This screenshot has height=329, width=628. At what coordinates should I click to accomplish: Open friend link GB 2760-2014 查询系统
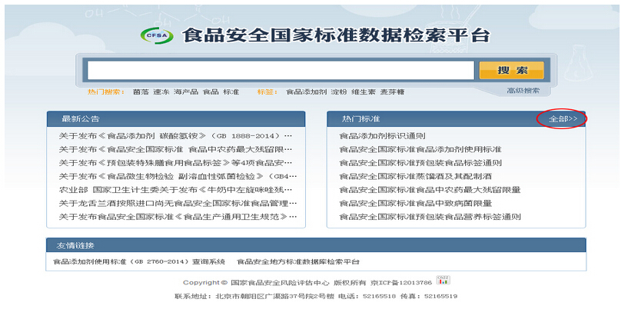pos(139,261)
